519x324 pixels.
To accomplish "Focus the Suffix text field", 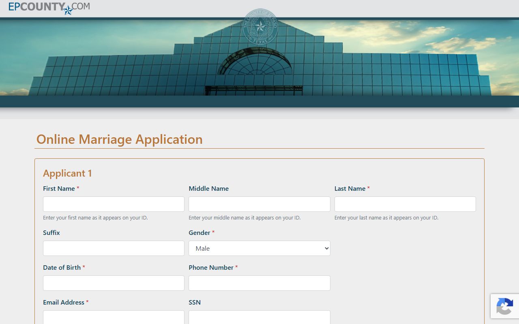I will pos(114,248).
